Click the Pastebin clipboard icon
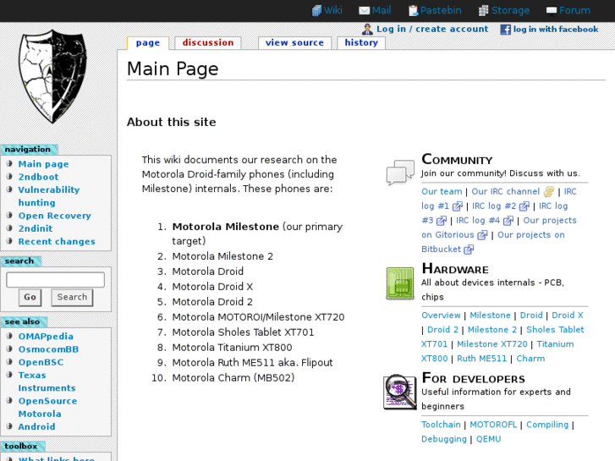The width and height of the screenshot is (615, 461). [413, 11]
